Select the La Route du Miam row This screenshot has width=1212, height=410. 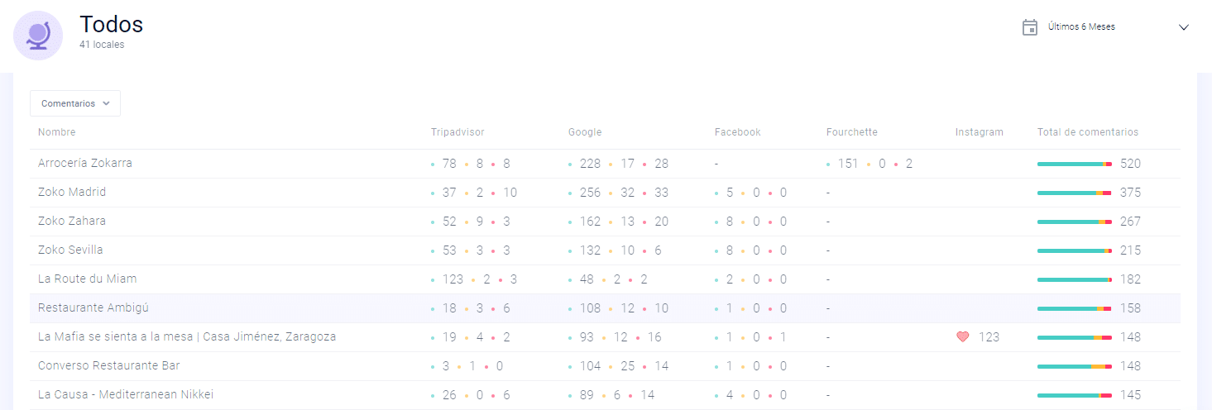(605, 279)
